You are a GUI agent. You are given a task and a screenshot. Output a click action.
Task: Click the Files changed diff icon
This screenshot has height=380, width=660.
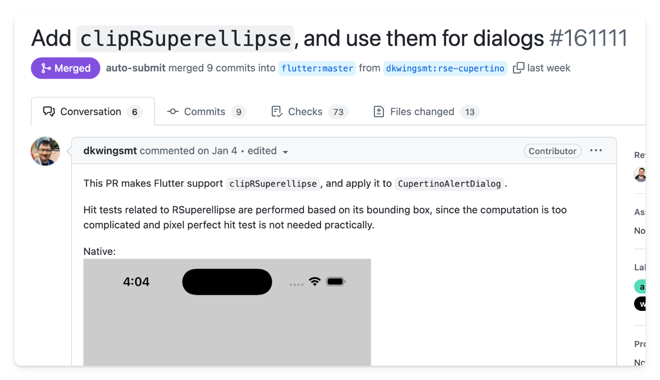coord(379,111)
